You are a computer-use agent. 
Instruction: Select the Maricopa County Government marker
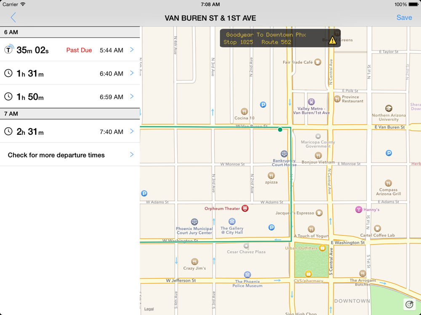point(318,136)
